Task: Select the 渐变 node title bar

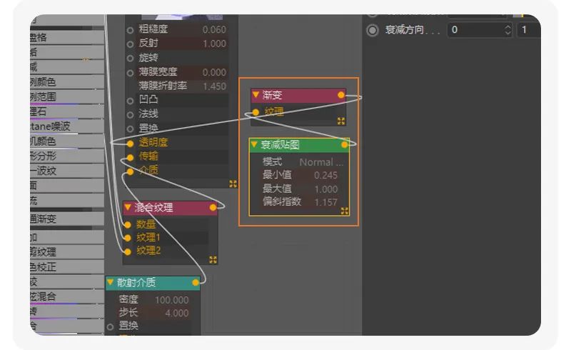Action: click(298, 95)
